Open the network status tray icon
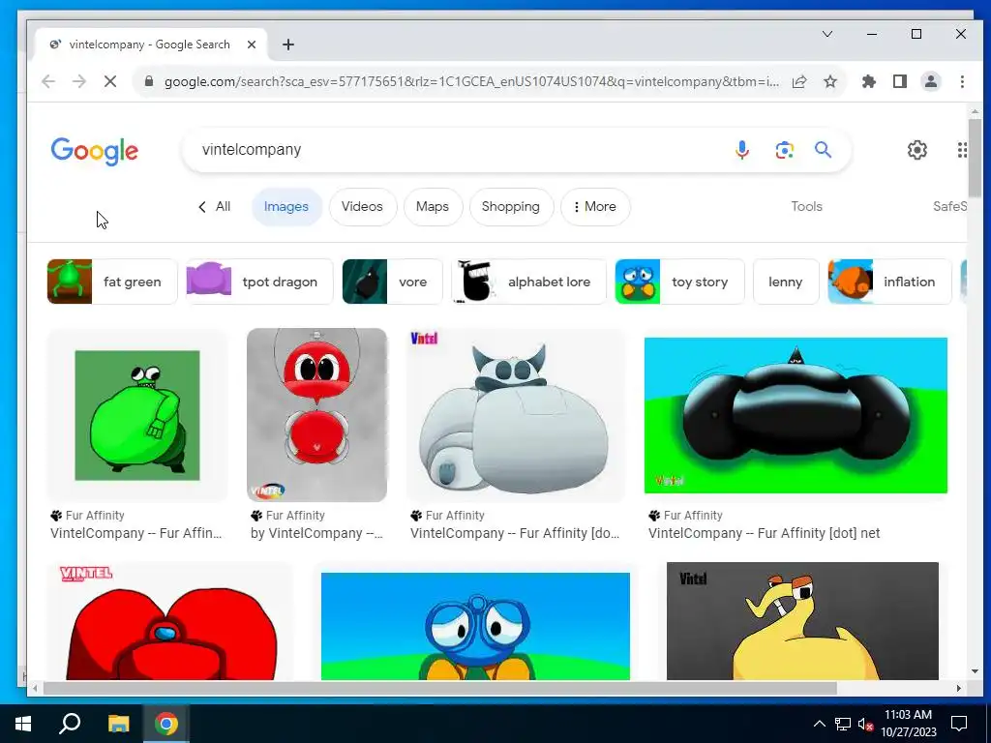 (x=843, y=724)
